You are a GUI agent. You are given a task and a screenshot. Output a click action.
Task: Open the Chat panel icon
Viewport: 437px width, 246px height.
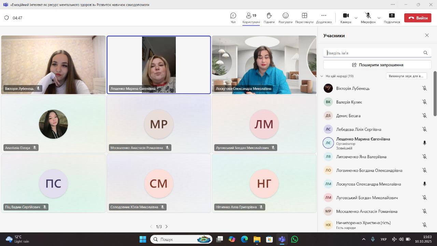coord(233,18)
